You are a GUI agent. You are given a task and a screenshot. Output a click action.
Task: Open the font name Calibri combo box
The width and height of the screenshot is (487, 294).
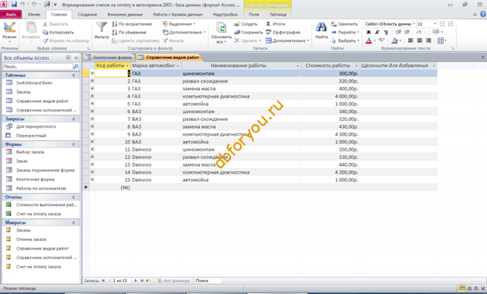(x=390, y=24)
